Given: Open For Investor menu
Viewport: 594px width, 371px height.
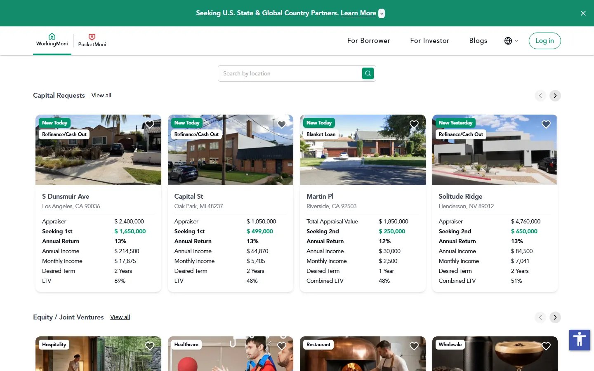Looking at the screenshot, I should click(x=429, y=40).
